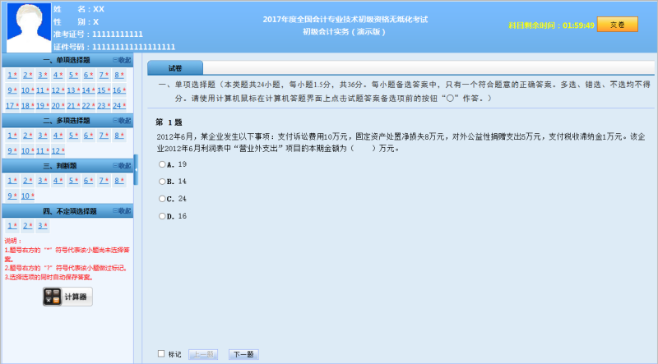
Task: Collapse the 单项选择题 section with 收起
Action: [x=122, y=60]
